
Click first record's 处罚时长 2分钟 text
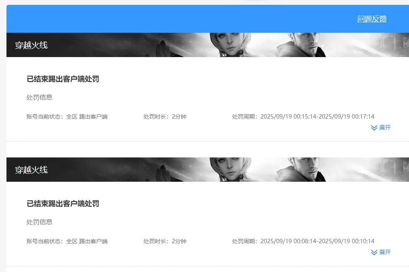pos(165,117)
